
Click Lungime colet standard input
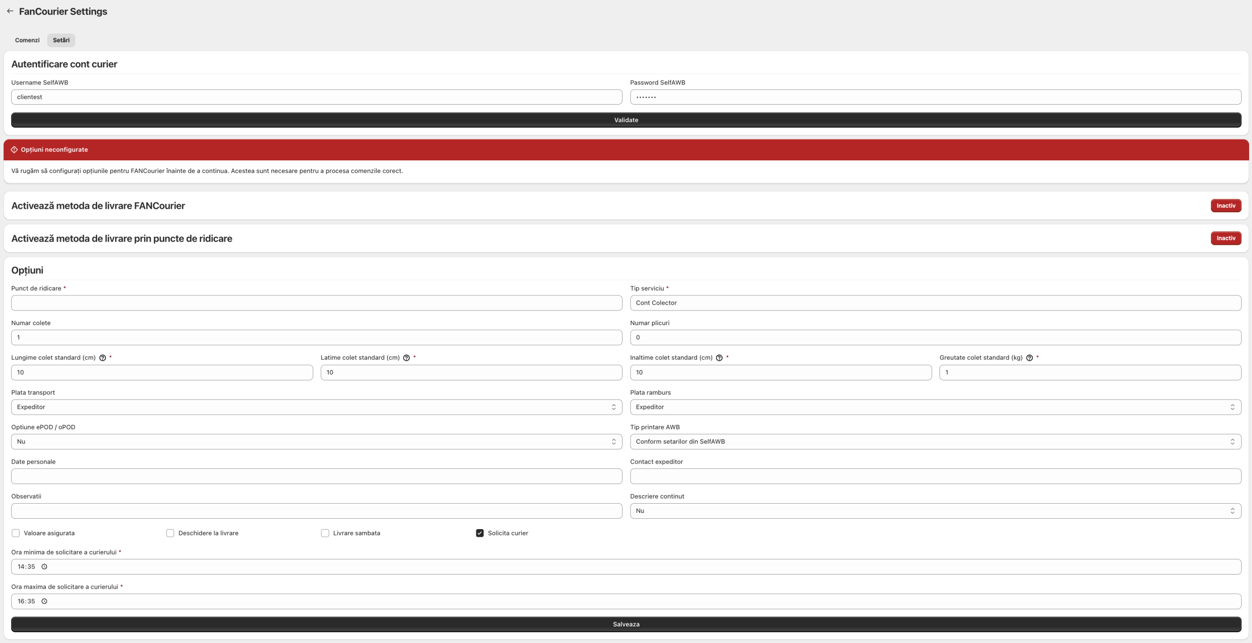tap(162, 372)
